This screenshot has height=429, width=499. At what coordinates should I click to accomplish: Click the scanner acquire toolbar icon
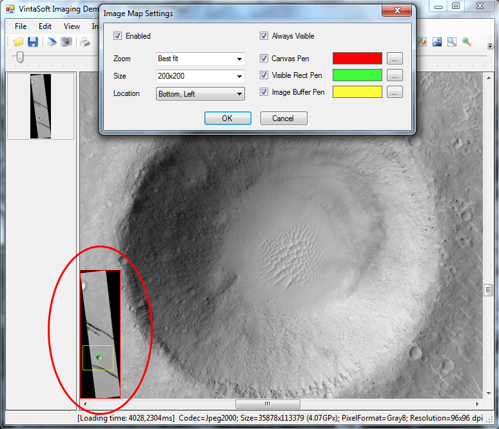pyautogui.click(x=52, y=42)
